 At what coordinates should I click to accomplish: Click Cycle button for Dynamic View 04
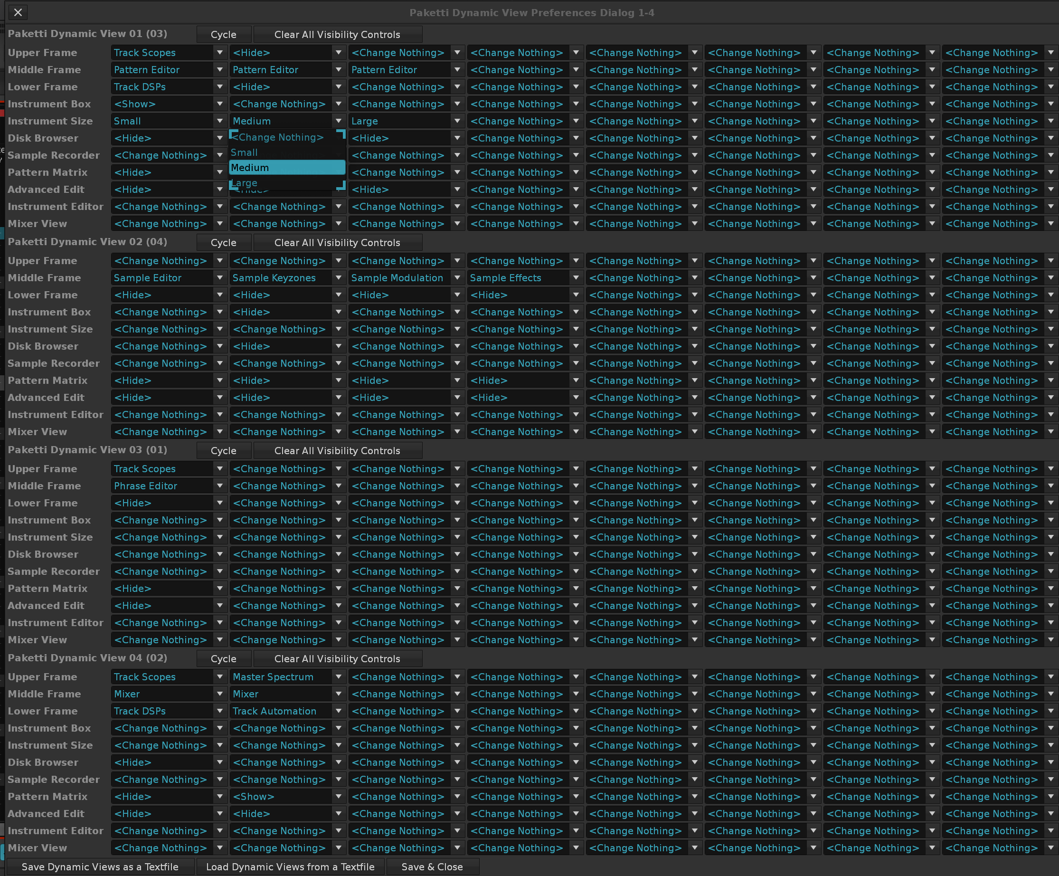[223, 658]
